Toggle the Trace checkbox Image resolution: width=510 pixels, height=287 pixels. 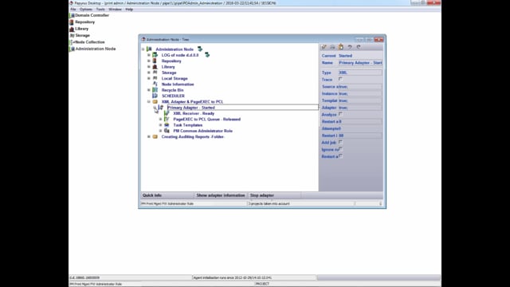340,79
